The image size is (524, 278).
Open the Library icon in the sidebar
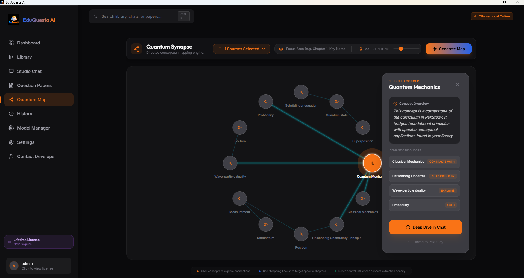(x=11, y=57)
